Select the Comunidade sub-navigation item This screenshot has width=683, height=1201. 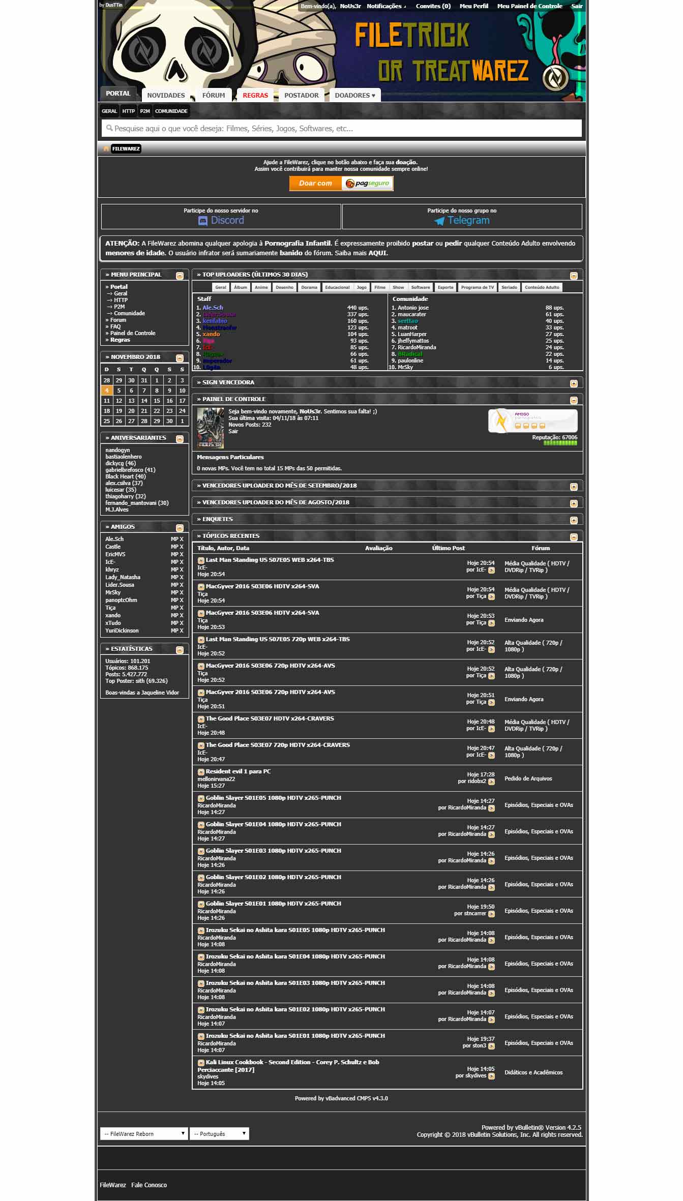point(171,111)
